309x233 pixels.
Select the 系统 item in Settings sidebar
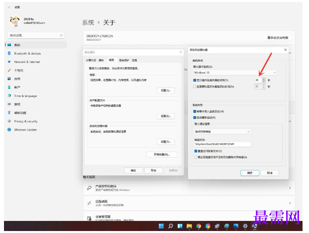tap(36, 45)
